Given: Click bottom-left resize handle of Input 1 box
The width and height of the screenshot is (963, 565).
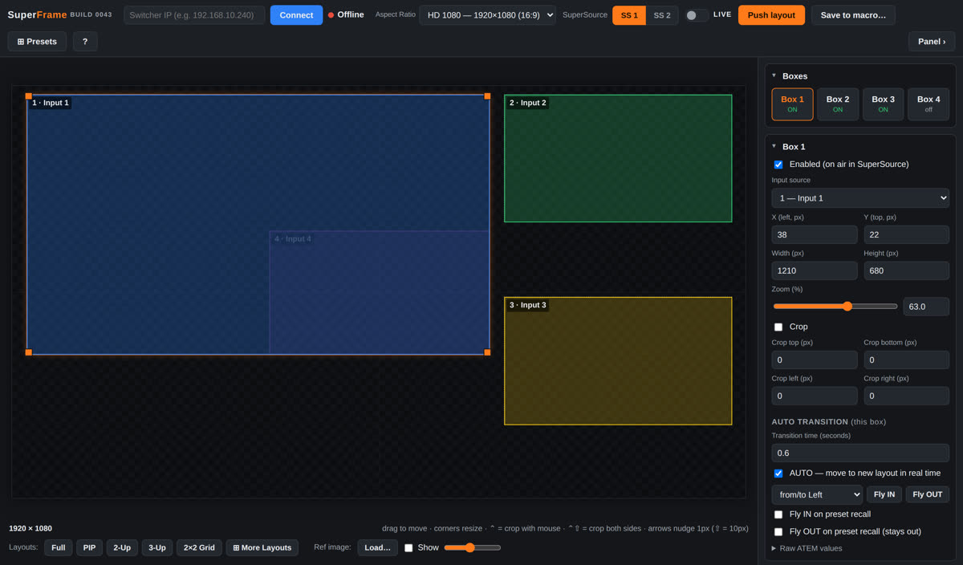Looking at the screenshot, I should (29, 352).
